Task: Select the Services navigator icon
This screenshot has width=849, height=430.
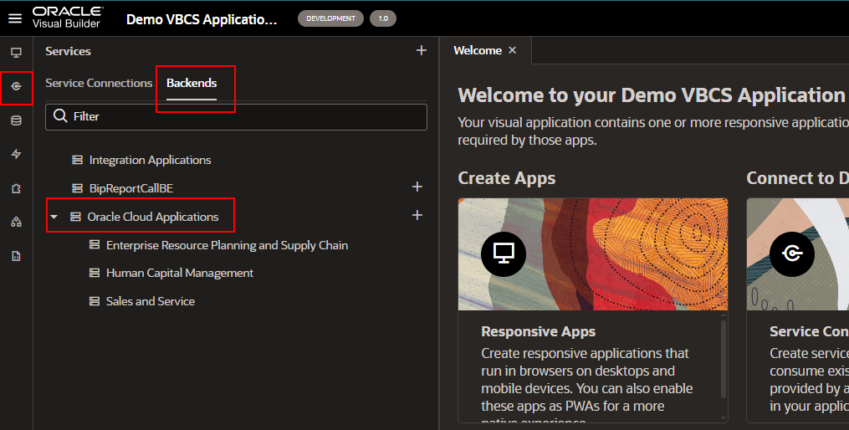Action: tap(16, 86)
